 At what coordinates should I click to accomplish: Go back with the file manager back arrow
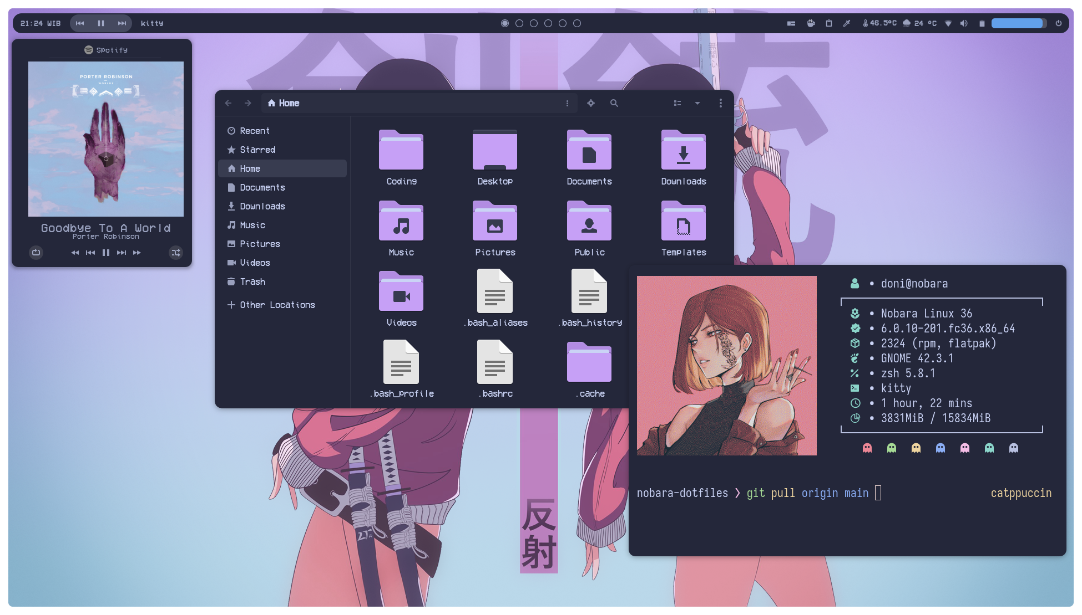pyautogui.click(x=228, y=103)
